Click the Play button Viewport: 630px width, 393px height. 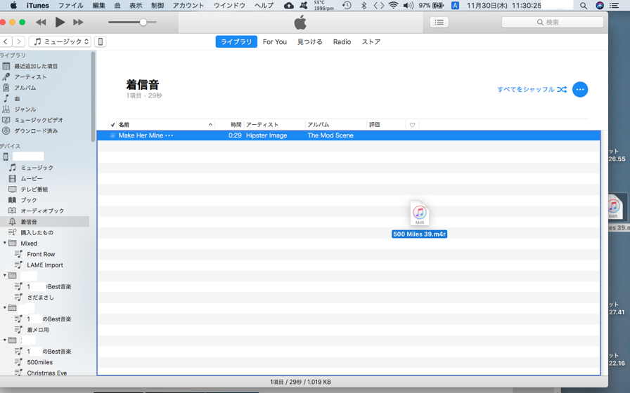(x=60, y=22)
